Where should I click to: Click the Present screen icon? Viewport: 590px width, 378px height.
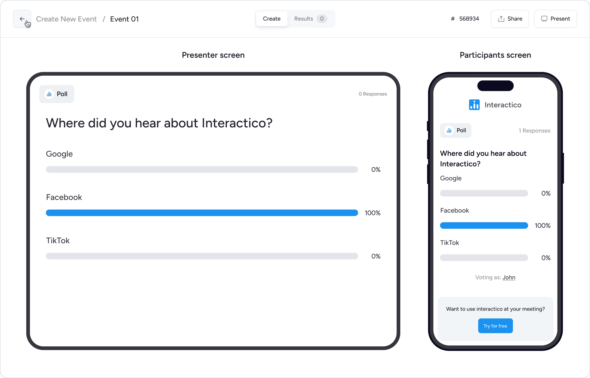(x=544, y=19)
